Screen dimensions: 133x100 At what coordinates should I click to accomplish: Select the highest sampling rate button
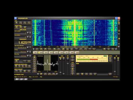coord(29,66)
